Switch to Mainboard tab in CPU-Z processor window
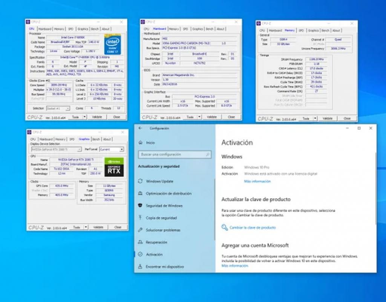 click(x=45, y=29)
